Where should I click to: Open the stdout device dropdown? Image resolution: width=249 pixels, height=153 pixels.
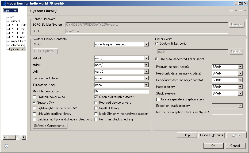146,58
